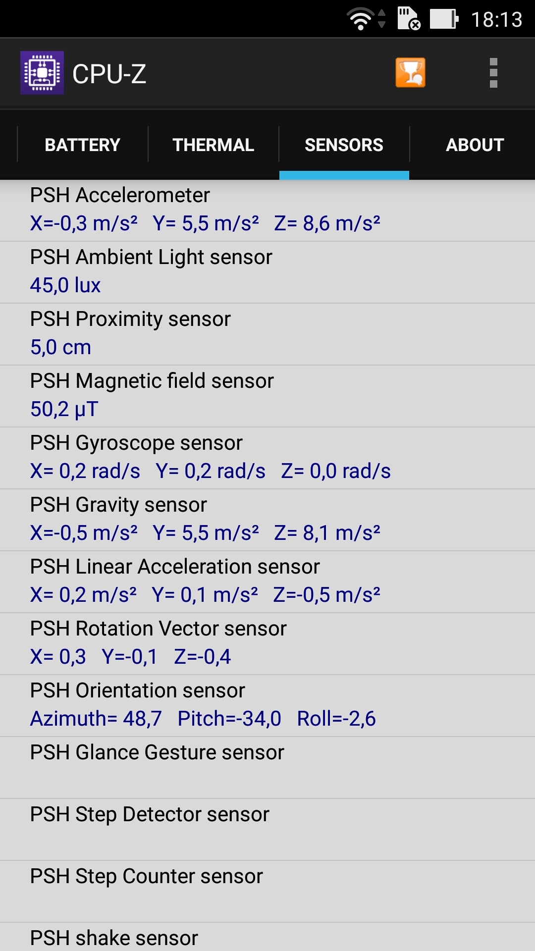
Task: Select the PSH Gyroscope sensor row
Action: (x=267, y=458)
